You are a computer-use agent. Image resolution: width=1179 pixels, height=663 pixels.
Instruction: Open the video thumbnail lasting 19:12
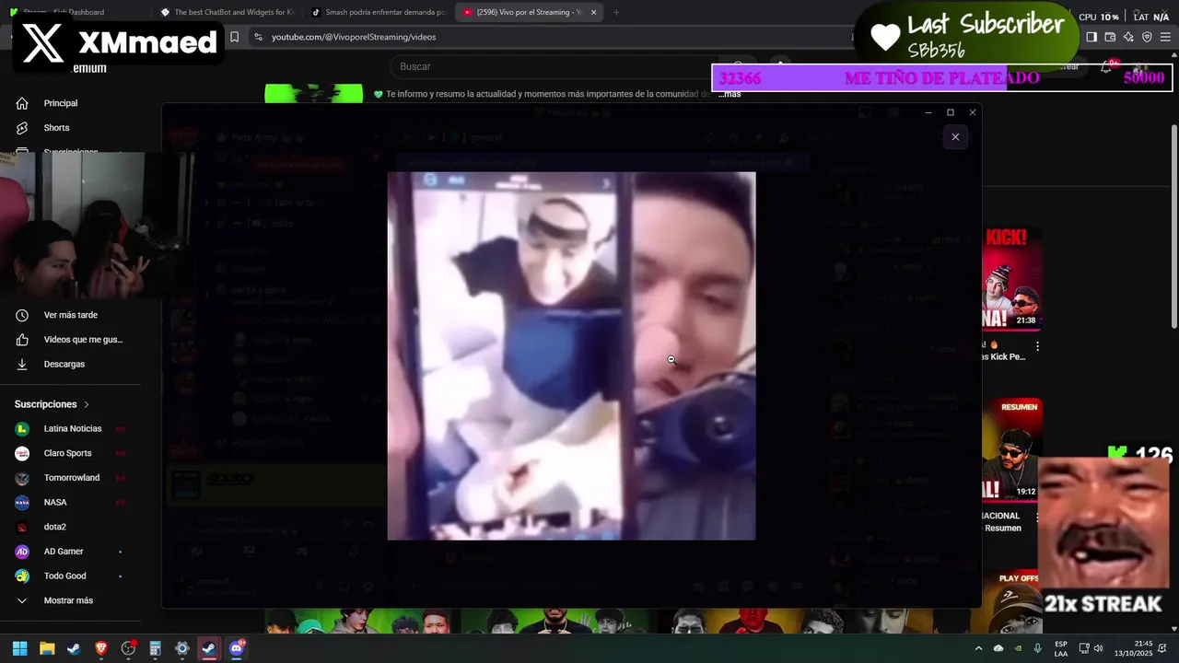tap(1012, 450)
